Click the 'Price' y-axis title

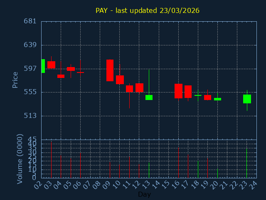[x=15, y=80]
